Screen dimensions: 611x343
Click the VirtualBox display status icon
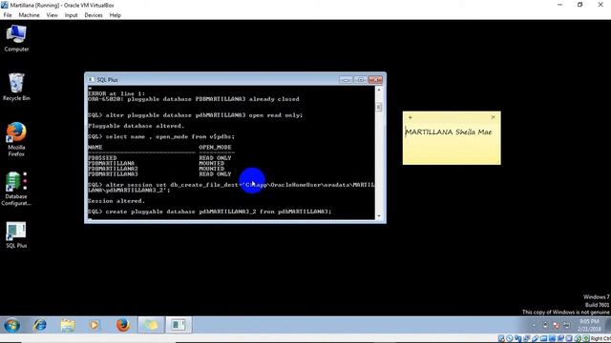(553, 339)
